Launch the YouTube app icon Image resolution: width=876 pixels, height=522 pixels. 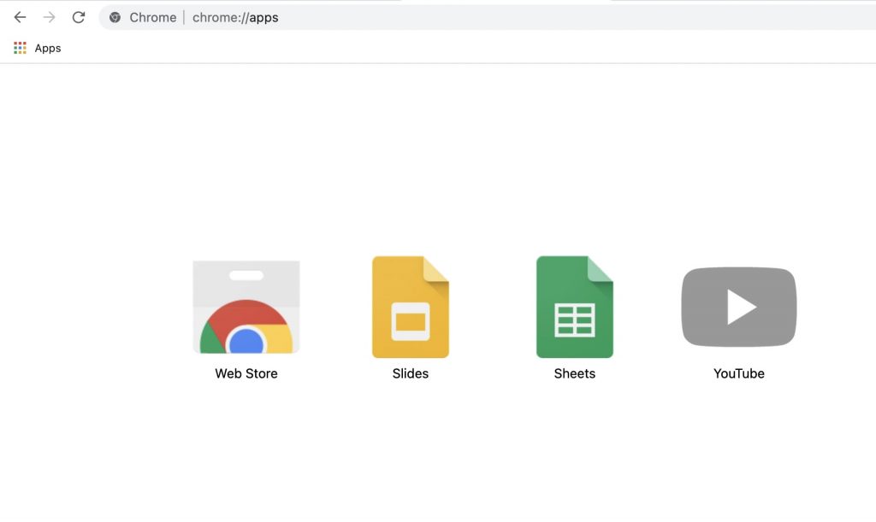tap(739, 307)
